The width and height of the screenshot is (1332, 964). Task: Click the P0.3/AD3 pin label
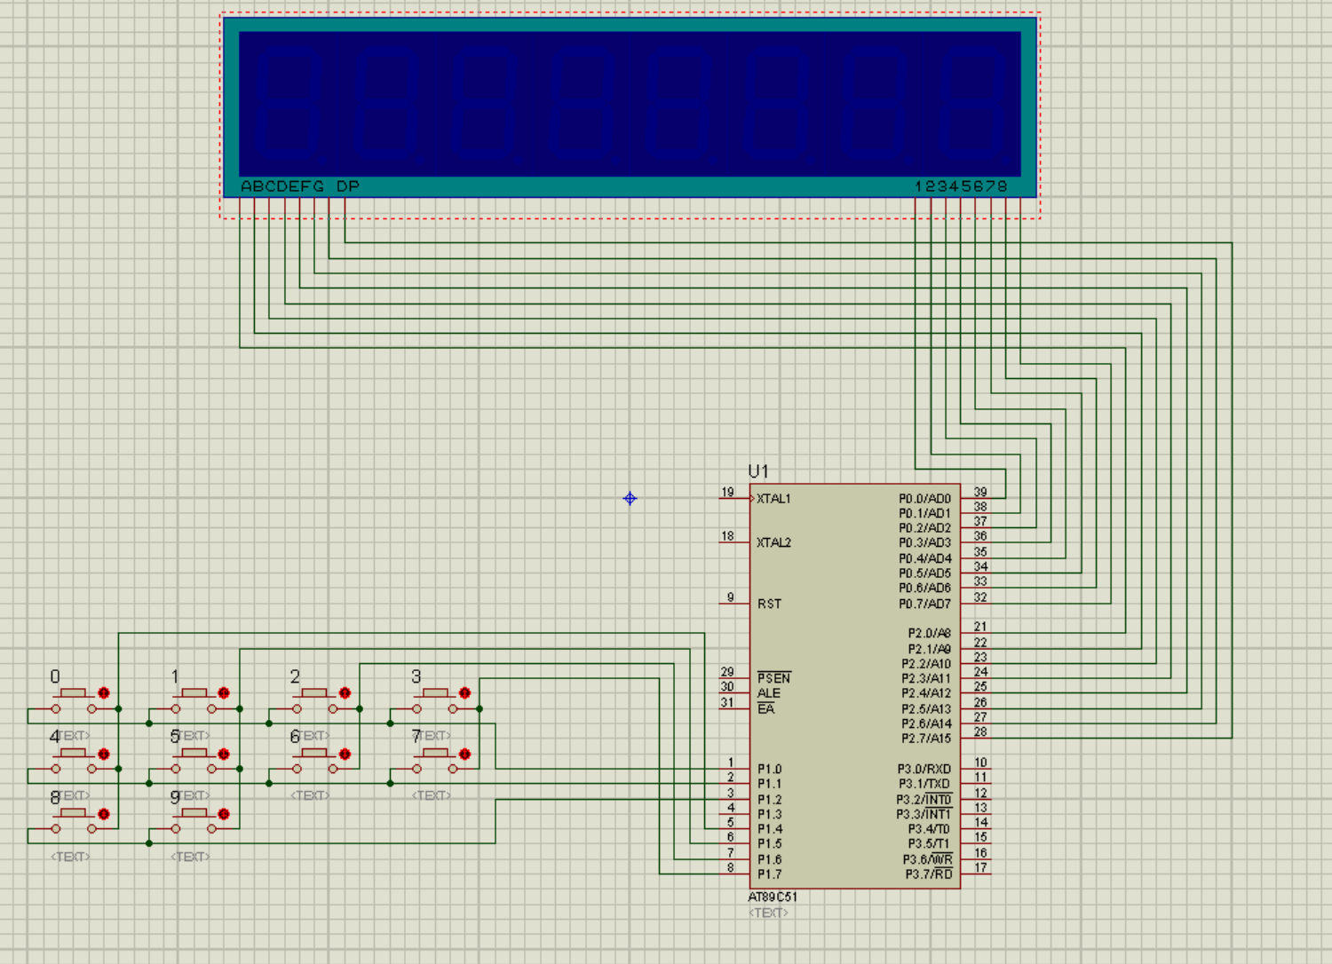(924, 542)
